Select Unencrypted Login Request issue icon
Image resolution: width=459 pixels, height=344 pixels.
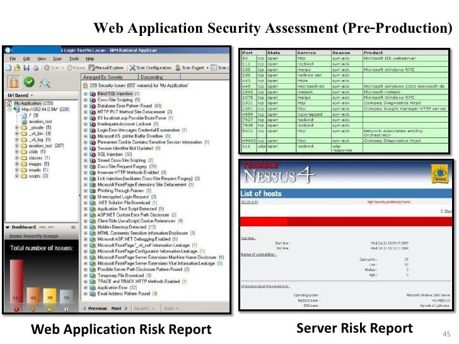pyautogui.click(x=93, y=197)
